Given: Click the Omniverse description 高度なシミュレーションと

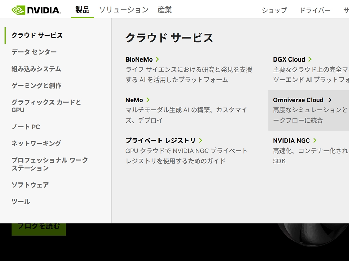Looking at the screenshot, I should 311,115.
